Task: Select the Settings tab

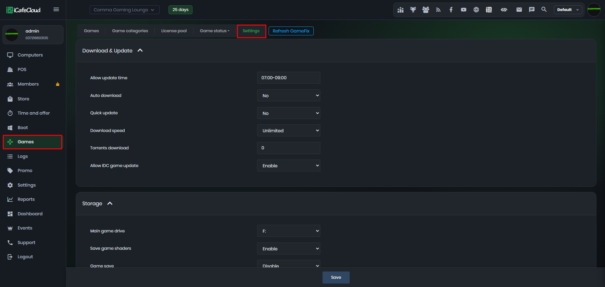Action: [x=251, y=31]
